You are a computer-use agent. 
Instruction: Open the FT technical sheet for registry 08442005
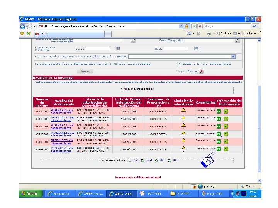(219, 119)
